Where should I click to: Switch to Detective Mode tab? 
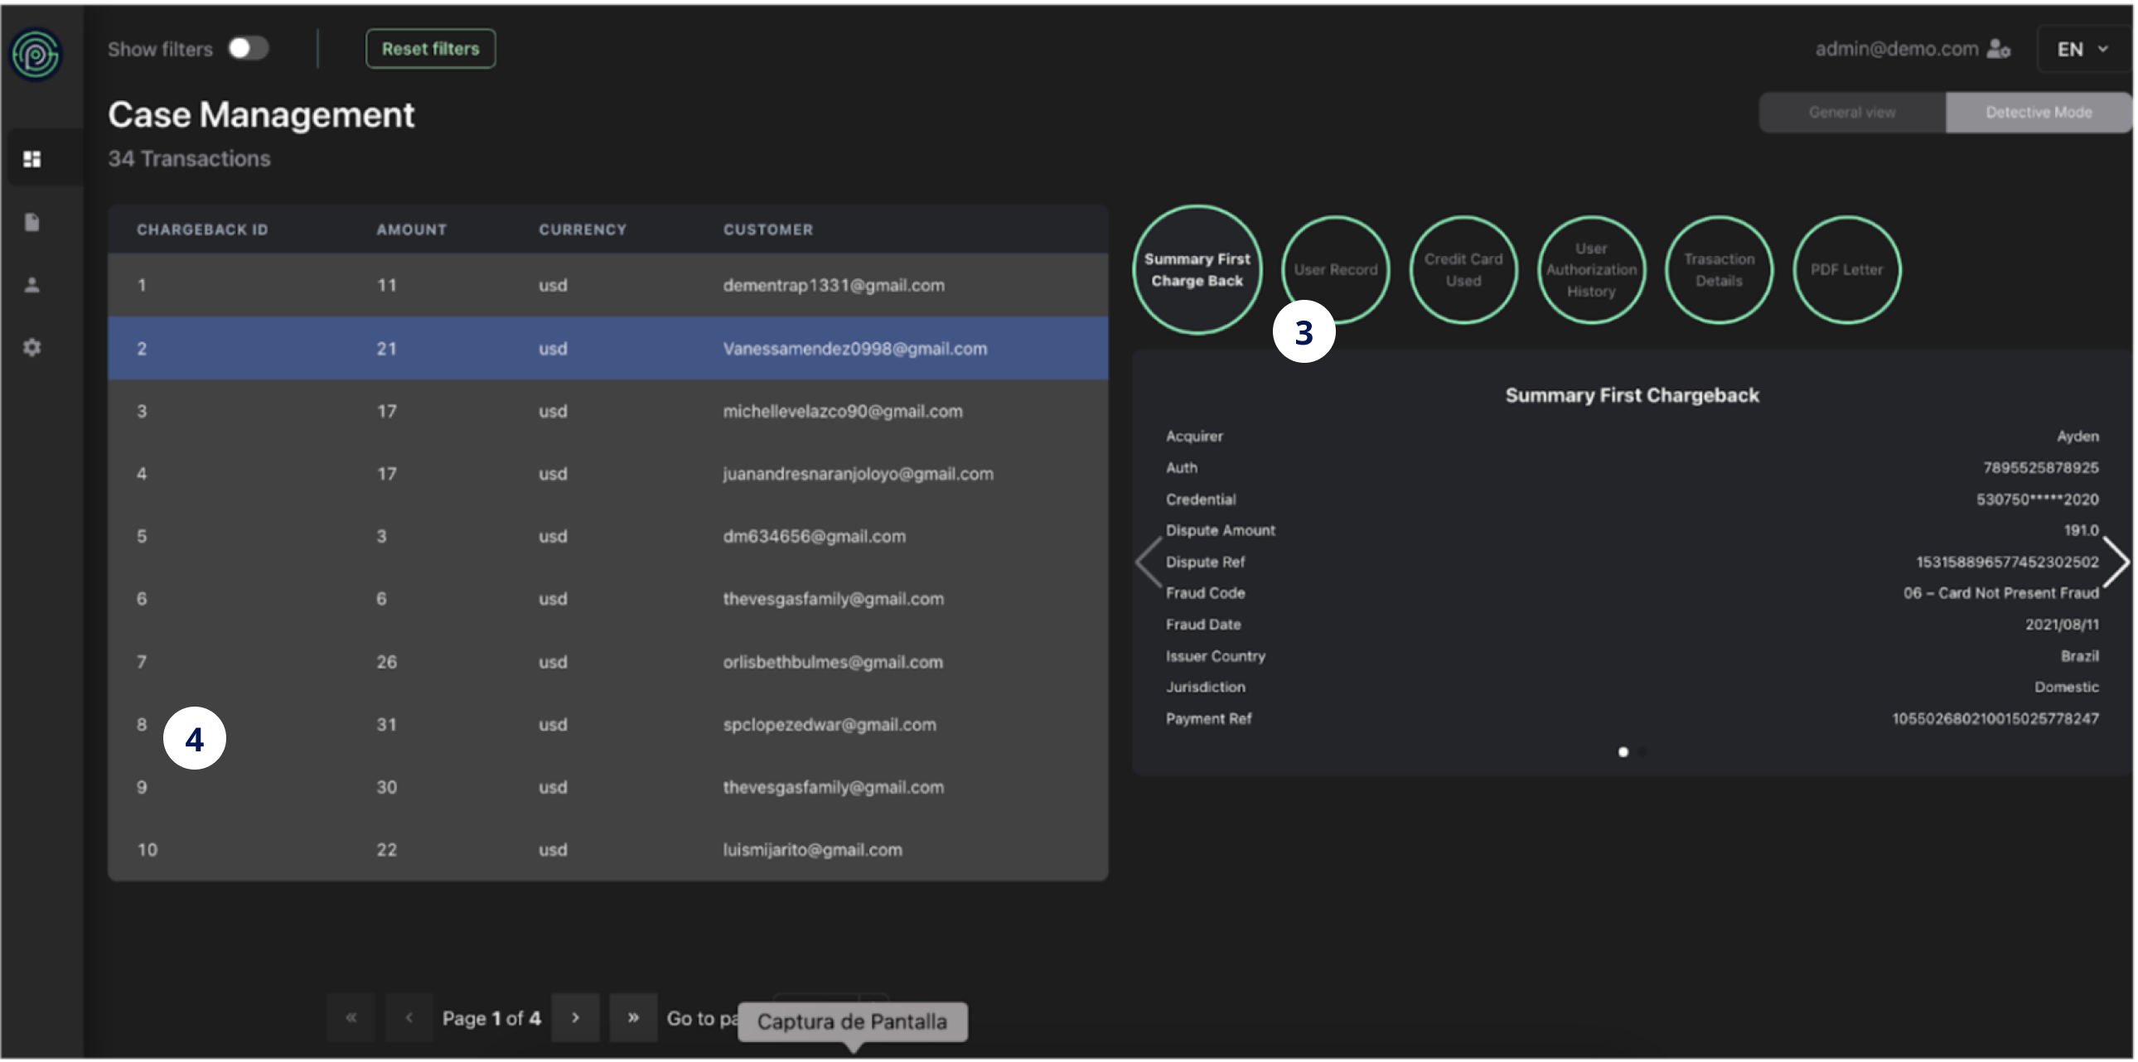pos(2038,113)
